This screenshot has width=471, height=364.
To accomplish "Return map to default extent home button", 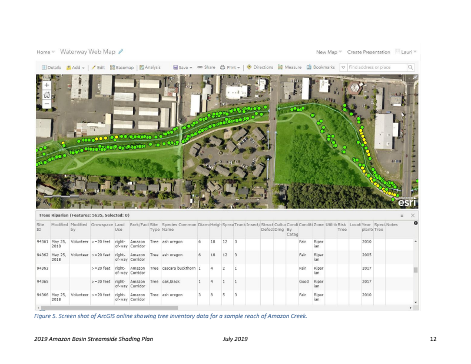I will point(47,94).
